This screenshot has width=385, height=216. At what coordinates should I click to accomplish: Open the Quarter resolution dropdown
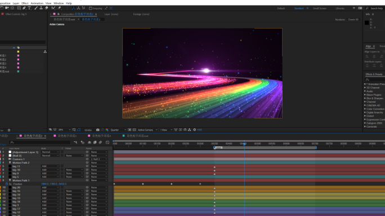coord(118,129)
